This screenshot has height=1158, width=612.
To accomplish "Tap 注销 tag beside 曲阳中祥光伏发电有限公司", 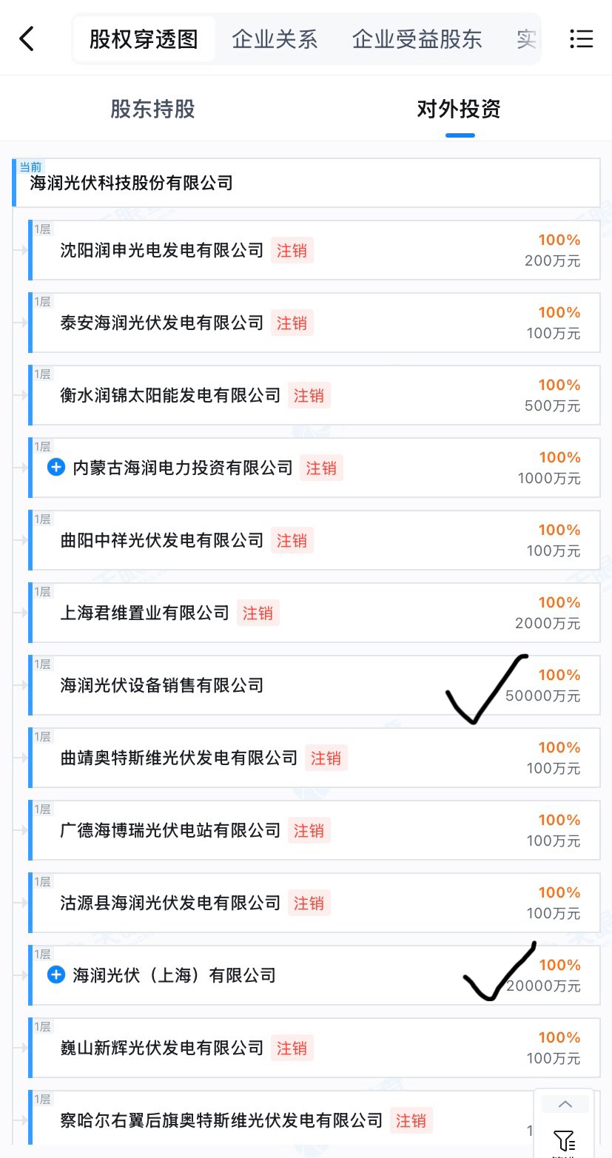I will (x=292, y=540).
